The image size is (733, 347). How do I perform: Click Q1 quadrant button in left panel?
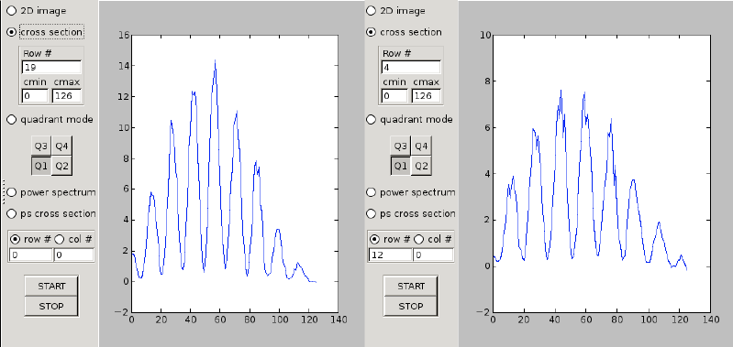[x=41, y=166]
